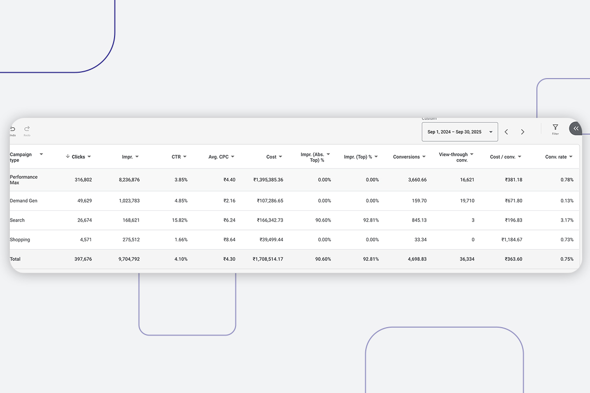Viewport: 590px width, 393px height.
Task: Open Campaign type column dropdown
Action: (x=41, y=154)
